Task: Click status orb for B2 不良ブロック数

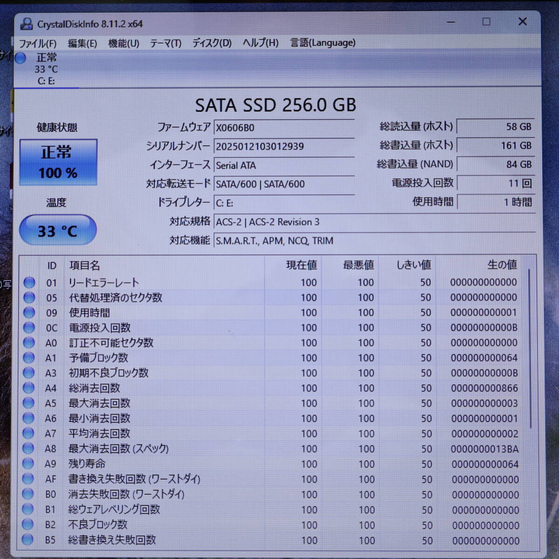Action: click(27, 525)
